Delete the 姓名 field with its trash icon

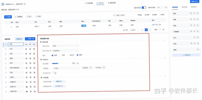point(30,44)
